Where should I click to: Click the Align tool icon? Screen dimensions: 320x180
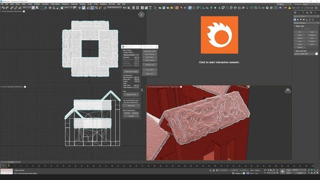click(129, 8)
